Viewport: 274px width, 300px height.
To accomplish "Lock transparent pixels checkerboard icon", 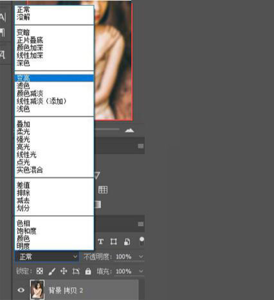I will tap(40, 271).
